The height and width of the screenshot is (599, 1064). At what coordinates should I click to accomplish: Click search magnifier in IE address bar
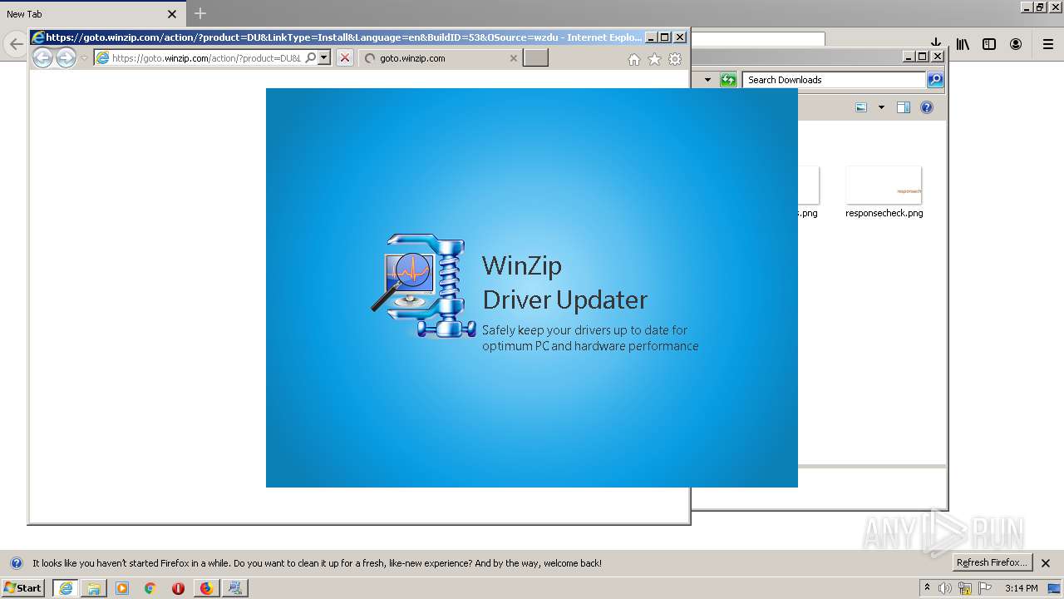310,58
